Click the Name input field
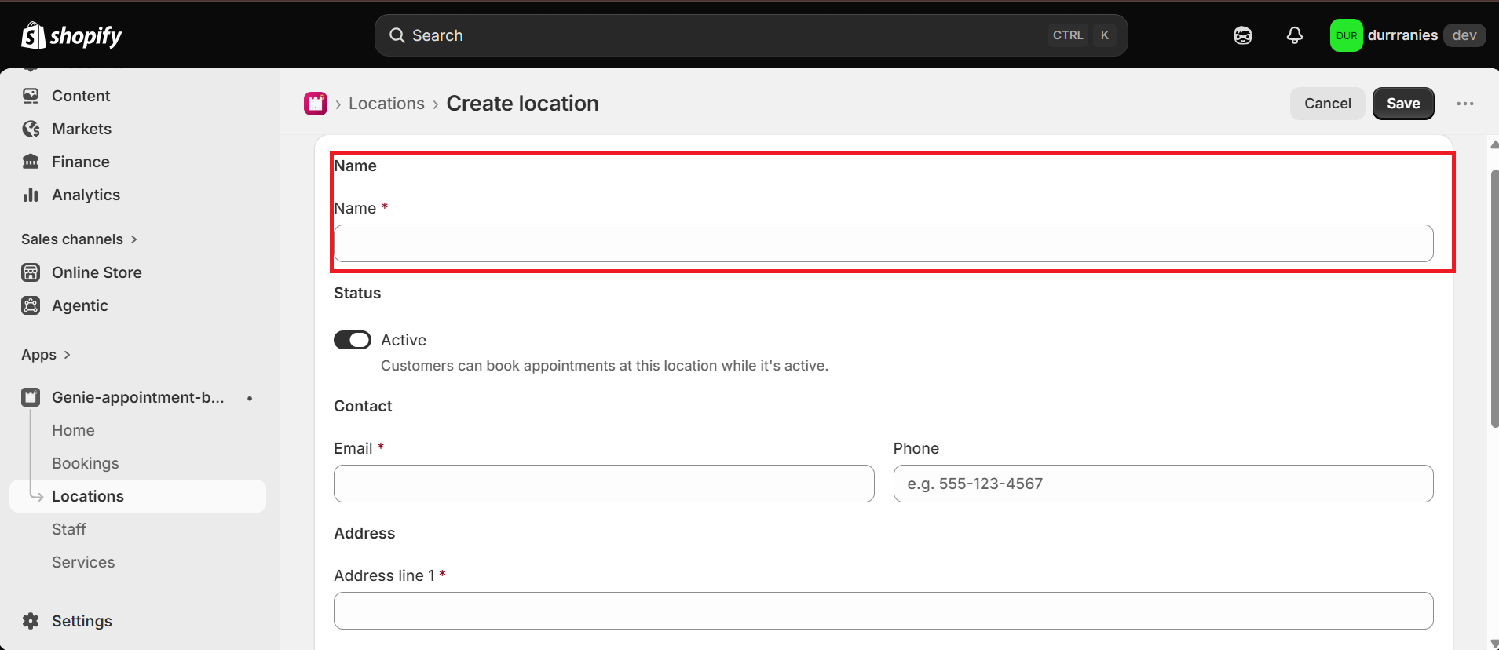 coord(883,243)
